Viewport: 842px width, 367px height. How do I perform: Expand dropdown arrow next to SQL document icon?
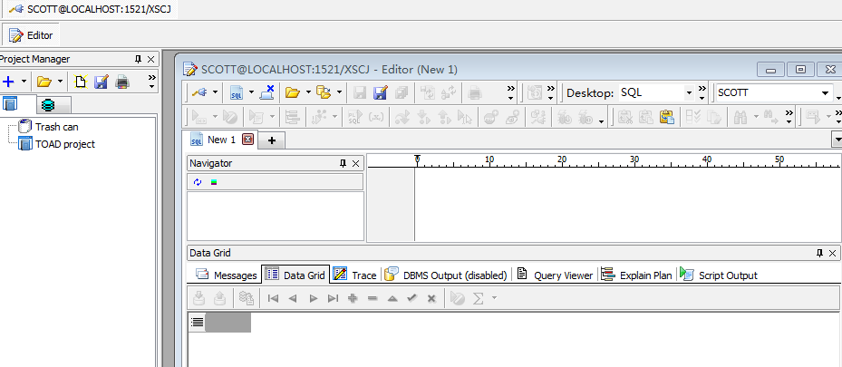251,92
